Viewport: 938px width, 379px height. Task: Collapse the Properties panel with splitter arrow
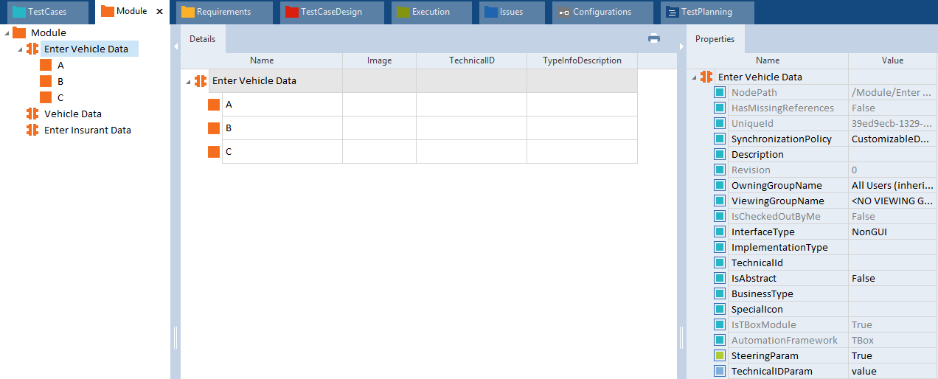point(681,46)
